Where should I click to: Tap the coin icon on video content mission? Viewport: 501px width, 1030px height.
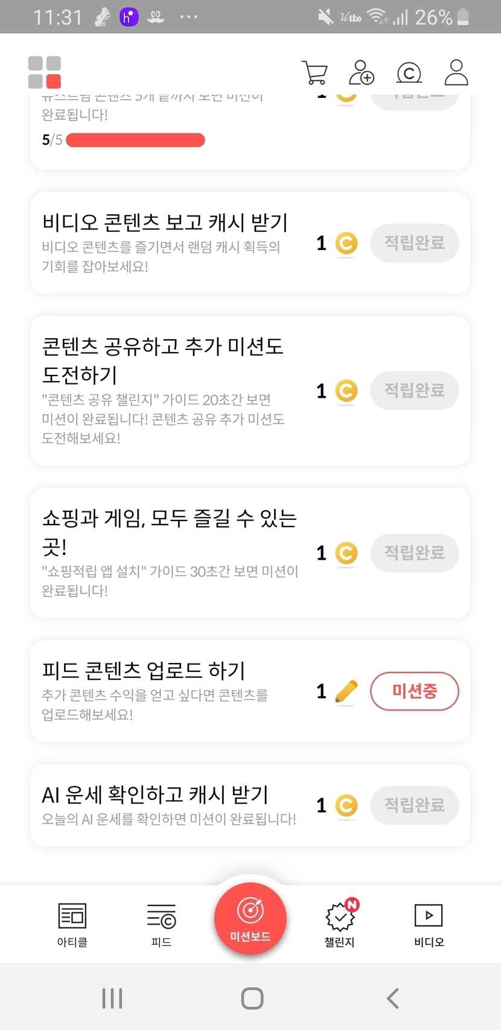[346, 243]
